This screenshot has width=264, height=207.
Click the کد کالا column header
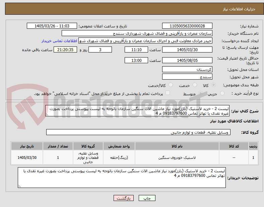tap(234, 146)
